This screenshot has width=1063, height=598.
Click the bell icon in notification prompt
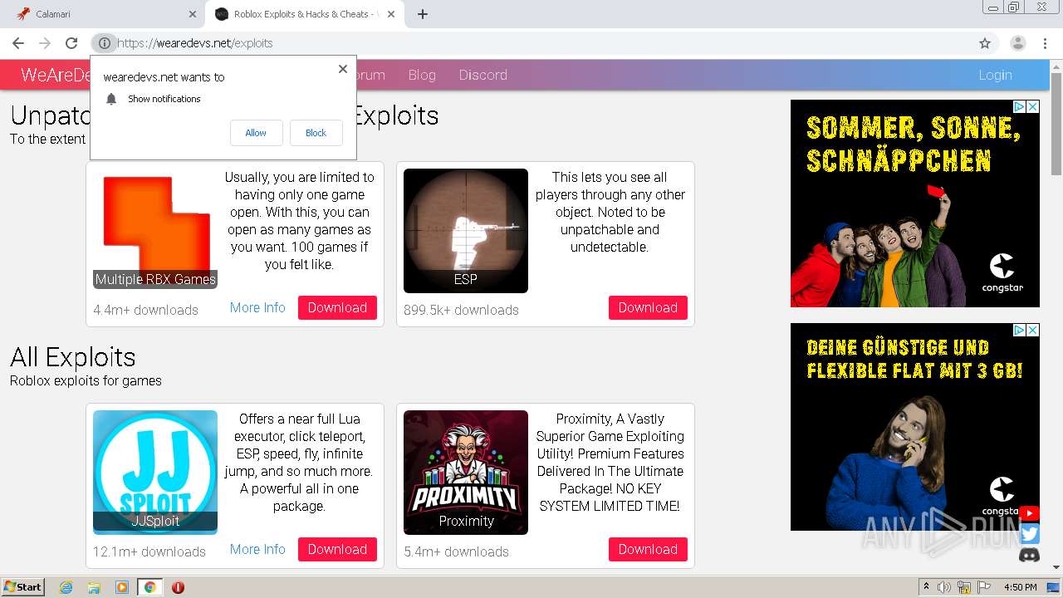click(111, 99)
